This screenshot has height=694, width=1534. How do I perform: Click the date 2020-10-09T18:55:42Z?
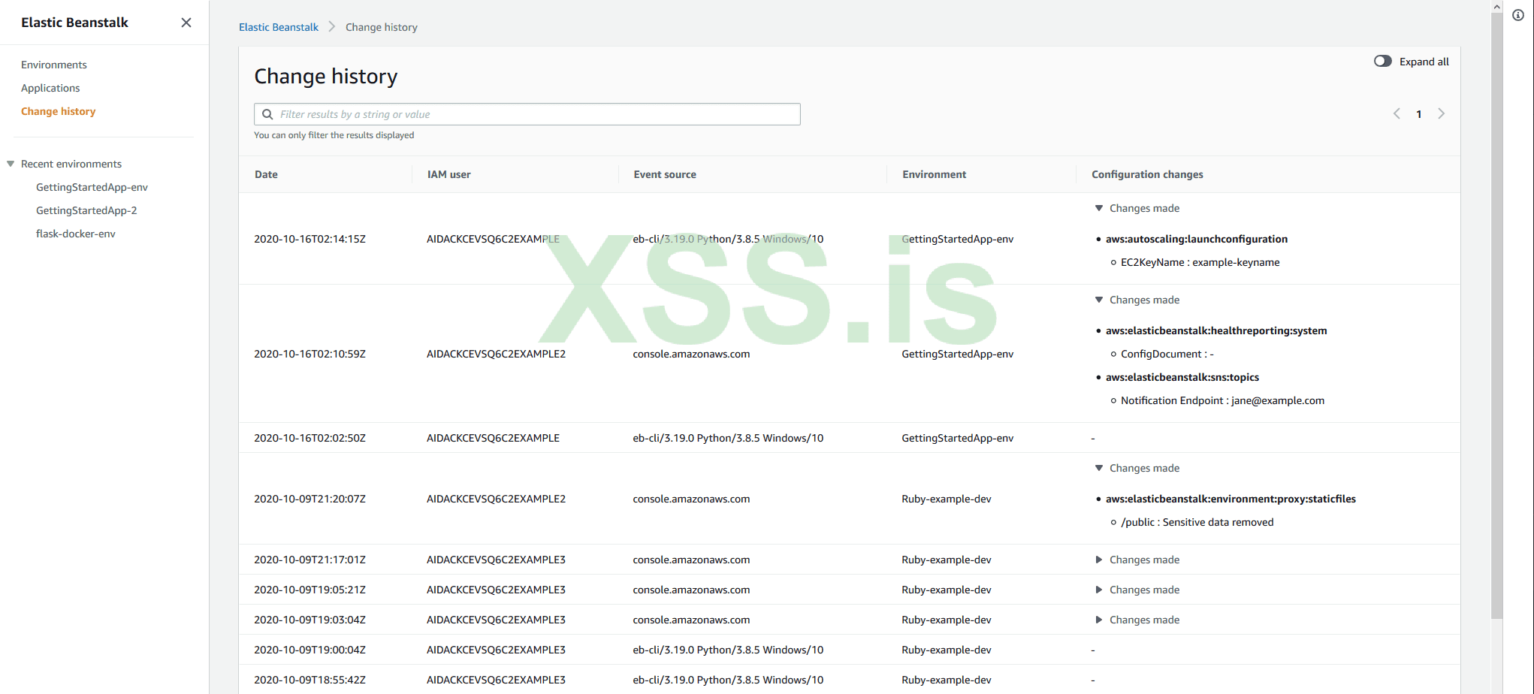(x=310, y=680)
